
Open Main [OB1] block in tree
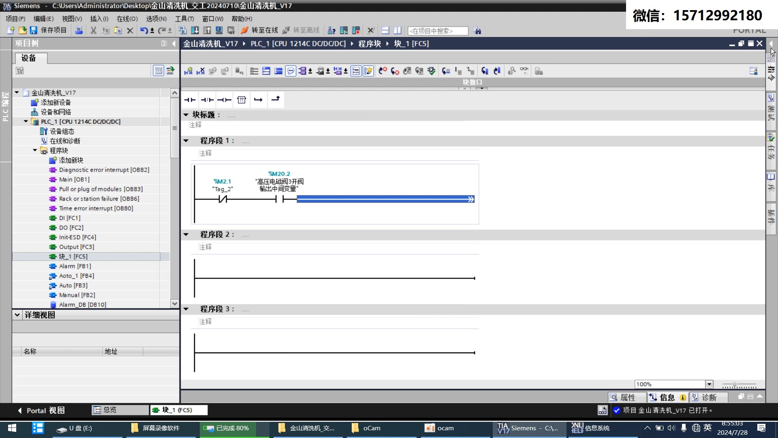tap(74, 179)
